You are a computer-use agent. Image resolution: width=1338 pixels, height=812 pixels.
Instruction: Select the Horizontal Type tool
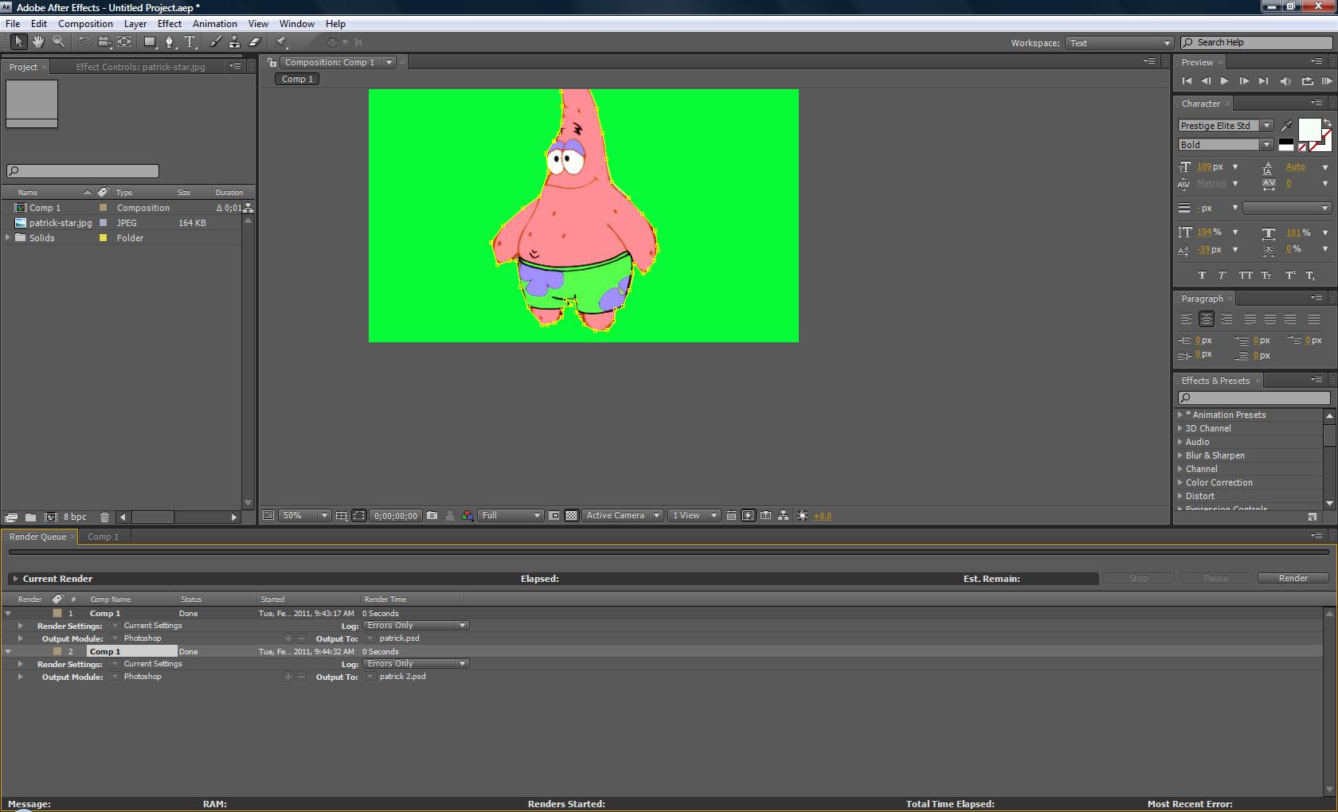190,42
